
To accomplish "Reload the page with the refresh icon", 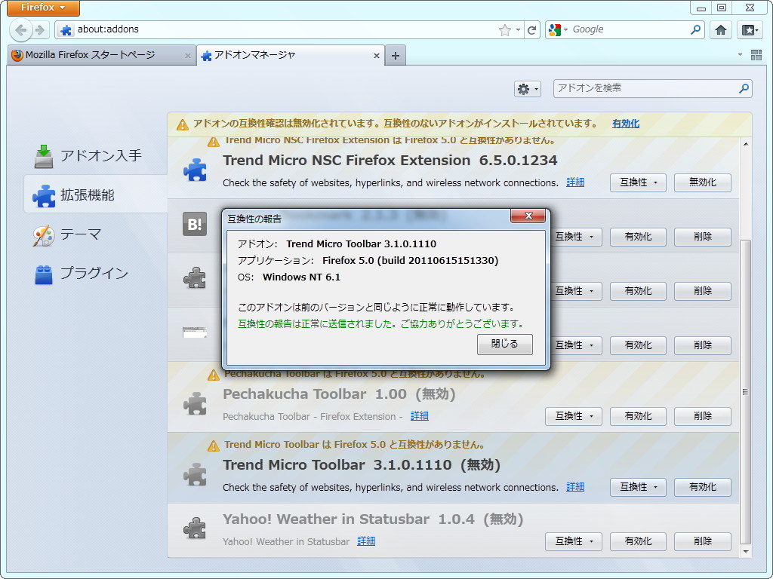I will tap(531, 30).
